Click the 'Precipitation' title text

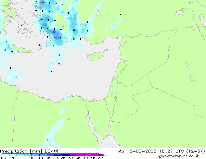14,151
